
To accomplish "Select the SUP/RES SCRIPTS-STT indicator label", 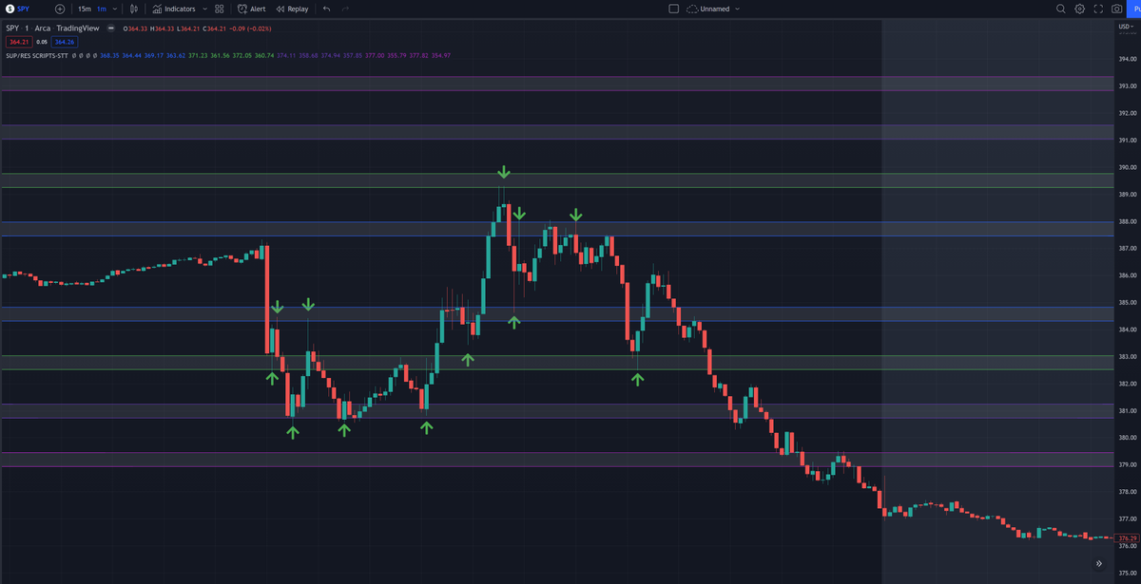I will tap(36, 55).
